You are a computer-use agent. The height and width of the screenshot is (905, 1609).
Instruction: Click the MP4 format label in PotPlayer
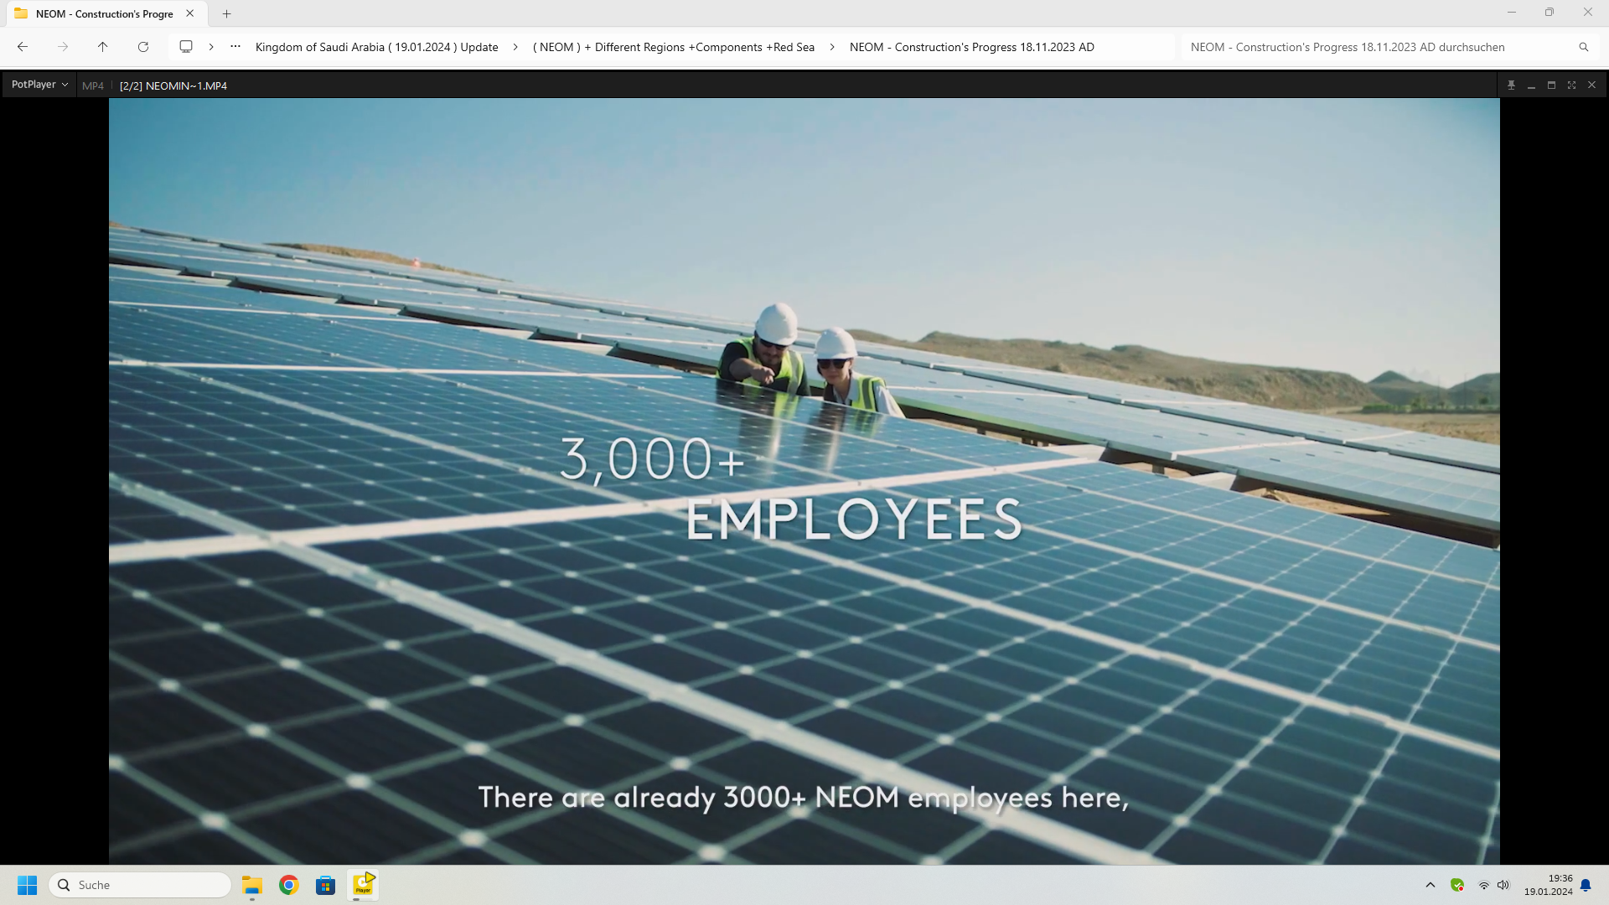pyautogui.click(x=93, y=85)
